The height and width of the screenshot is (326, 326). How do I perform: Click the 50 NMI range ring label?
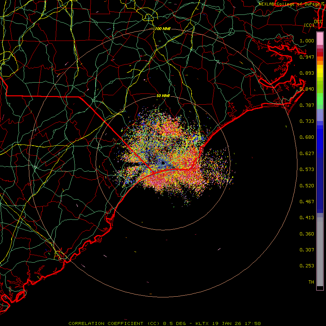[x=163, y=96]
